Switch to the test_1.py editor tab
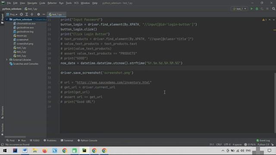The width and height of the screenshot is (276, 155). click(x=56, y=14)
